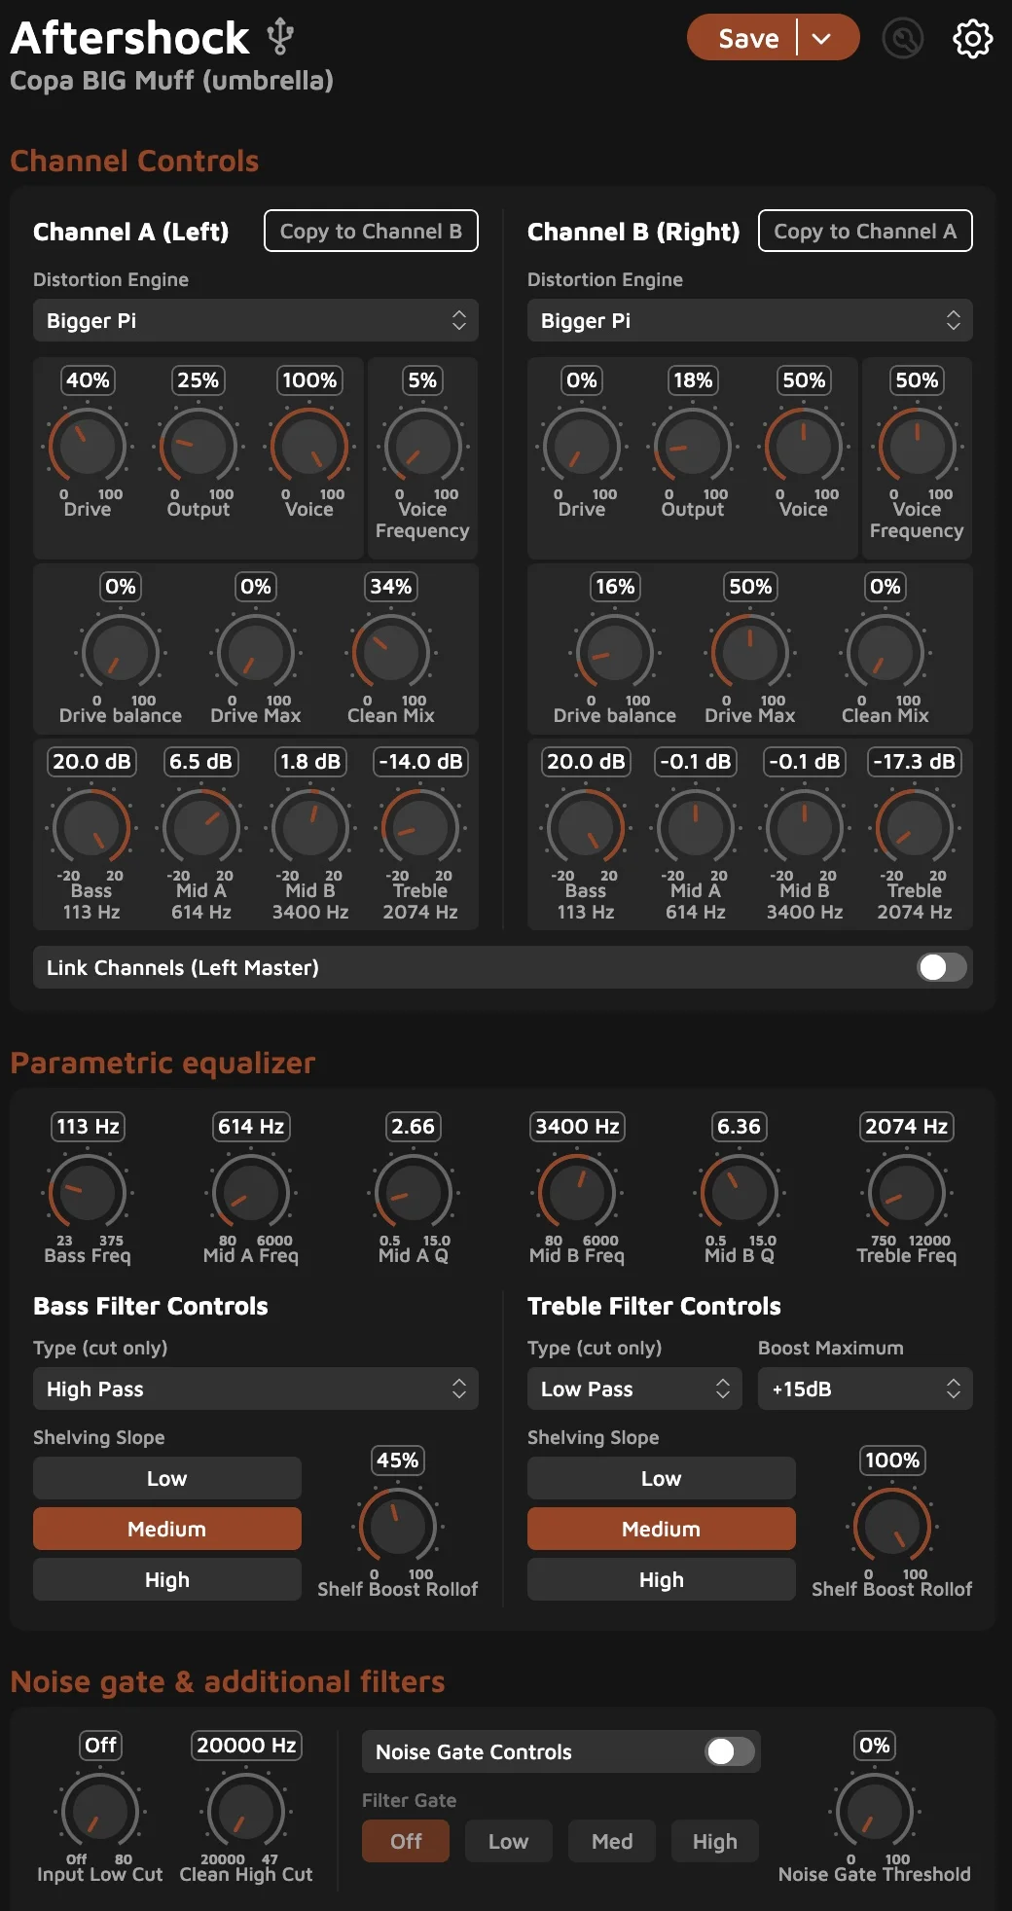Screen dimensions: 1012x1911
Task: Click Channel A Voice Frequency knob
Action: point(422,445)
